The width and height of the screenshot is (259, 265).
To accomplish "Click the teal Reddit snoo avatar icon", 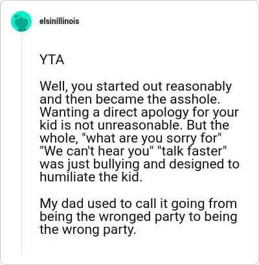I will tap(21, 21).
